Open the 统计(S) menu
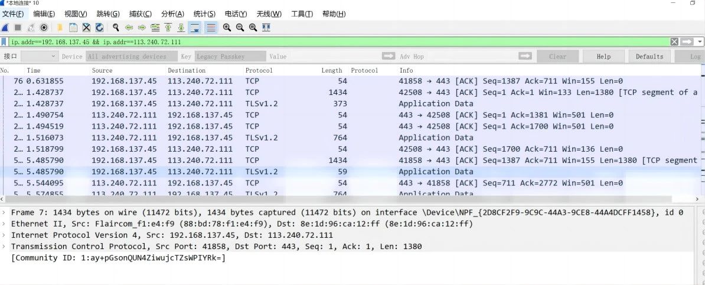 (x=204, y=14)
